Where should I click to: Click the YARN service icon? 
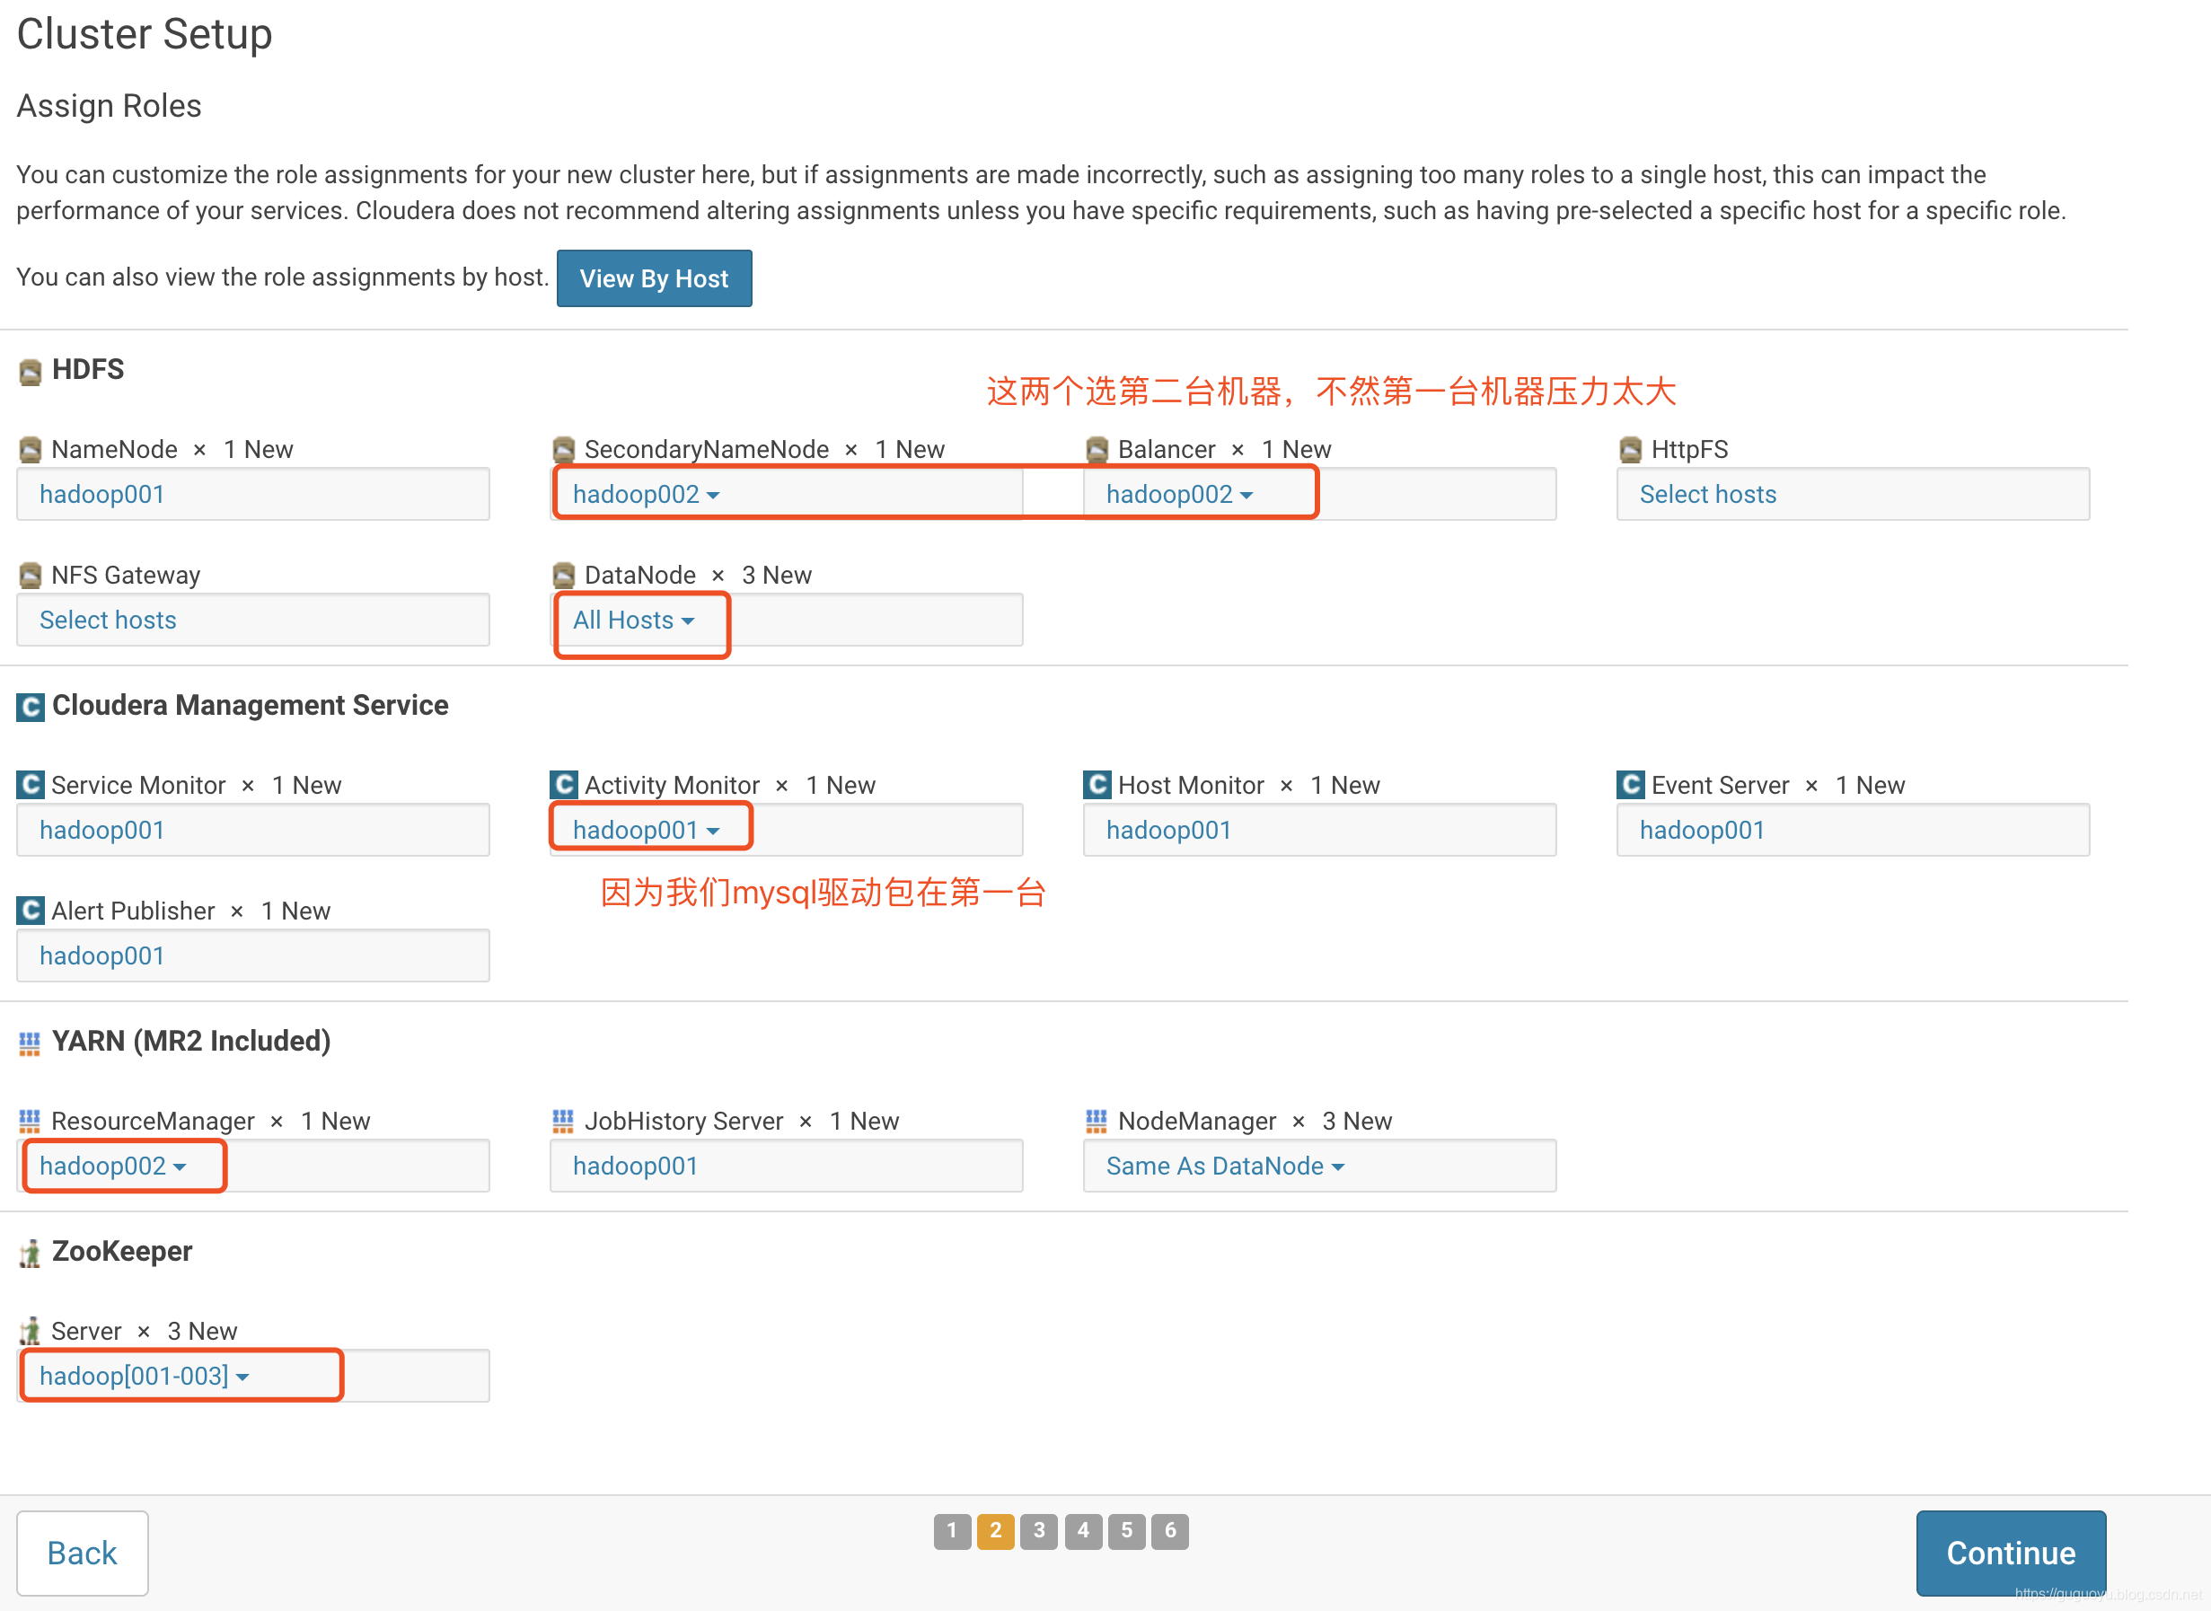pos(31,1043)
